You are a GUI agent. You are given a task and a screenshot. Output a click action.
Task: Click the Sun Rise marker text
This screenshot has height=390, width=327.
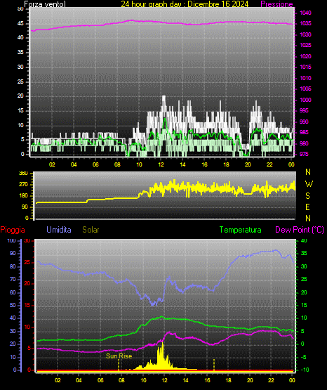point(119,356)
